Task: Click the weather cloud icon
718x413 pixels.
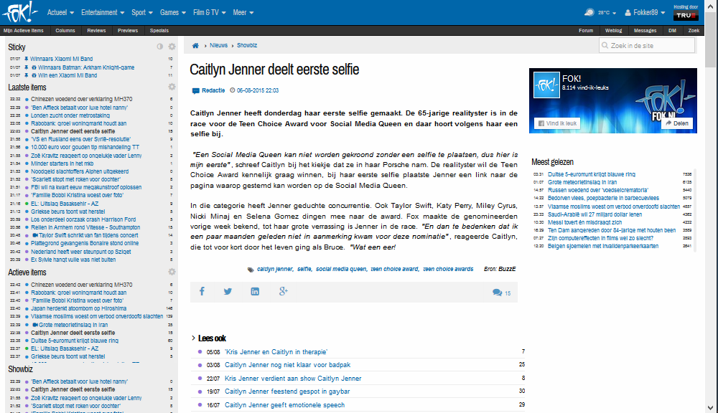Action: 589,12
